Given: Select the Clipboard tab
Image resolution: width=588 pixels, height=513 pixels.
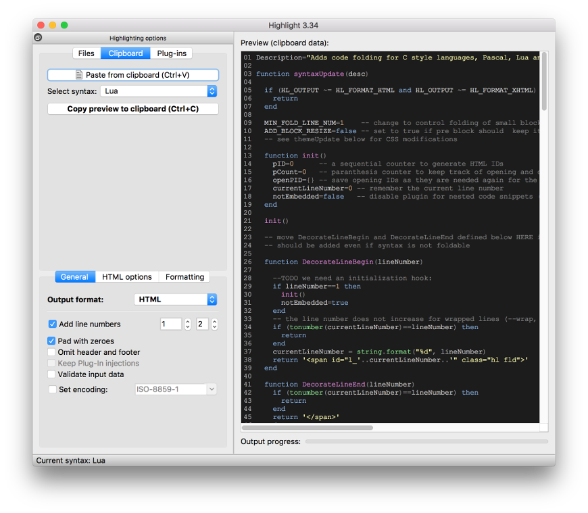Looking at the screenshot, I should (x=125, y=53).
